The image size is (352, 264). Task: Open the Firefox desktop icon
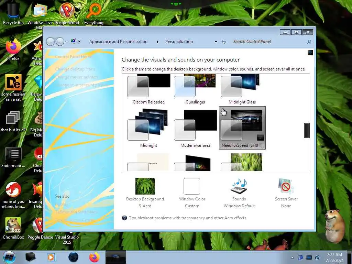click(x=13, y=49)
